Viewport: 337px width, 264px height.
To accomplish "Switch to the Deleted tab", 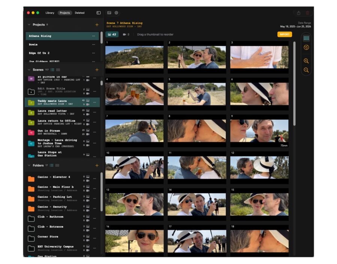I will click(79, 13).
